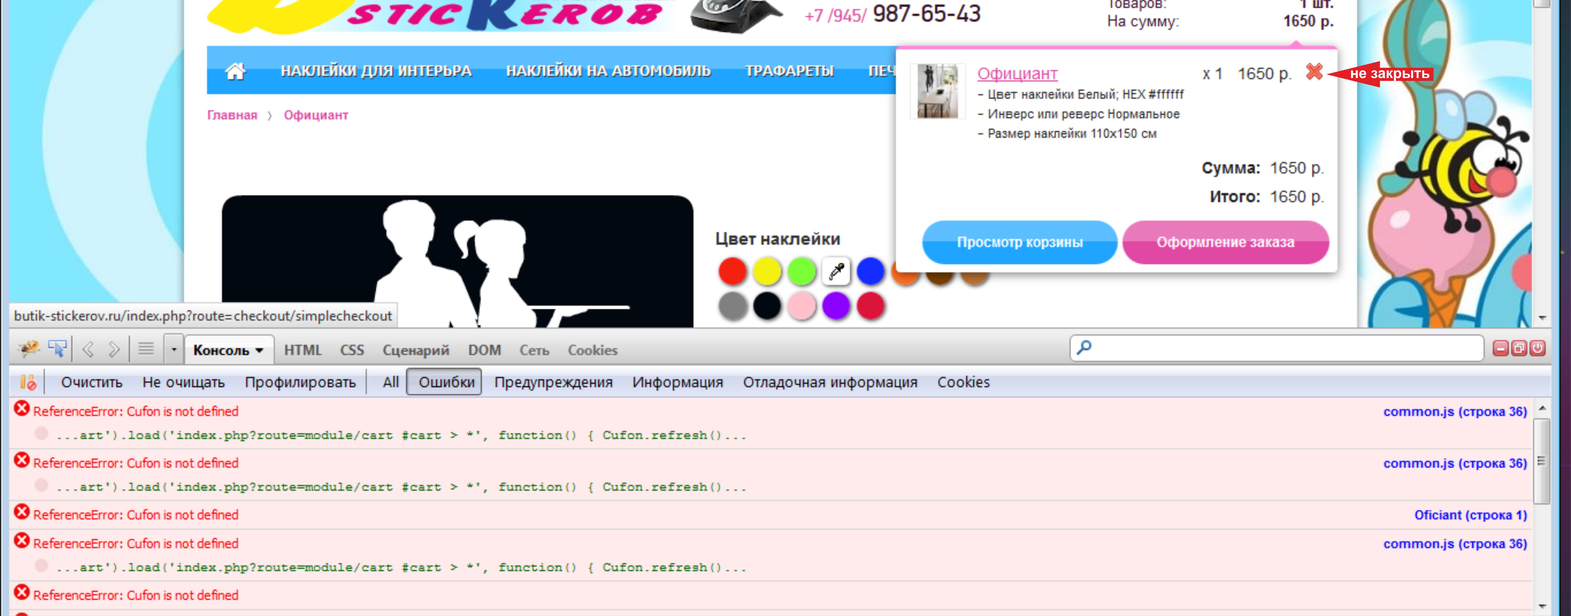Image resolution: width=1571 pixels, height=616 pixels.
Task: Open the common.js (строка 36) source link
Action: [x=1455, y=412]
